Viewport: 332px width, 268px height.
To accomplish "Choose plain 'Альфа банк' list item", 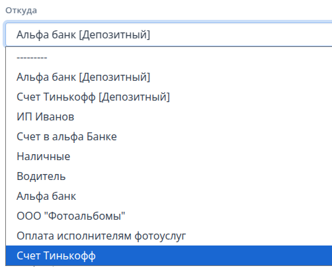I will 169,196.
